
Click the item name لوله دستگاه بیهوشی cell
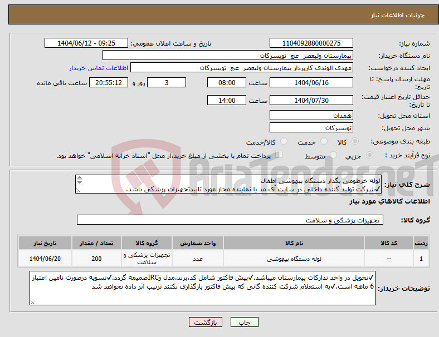coord(294,259)
